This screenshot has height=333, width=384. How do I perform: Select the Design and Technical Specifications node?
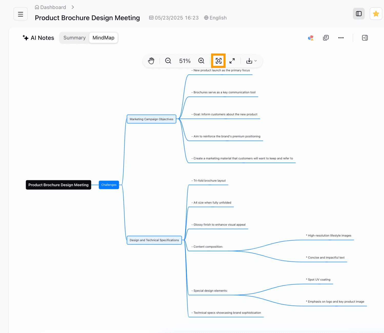154,240
